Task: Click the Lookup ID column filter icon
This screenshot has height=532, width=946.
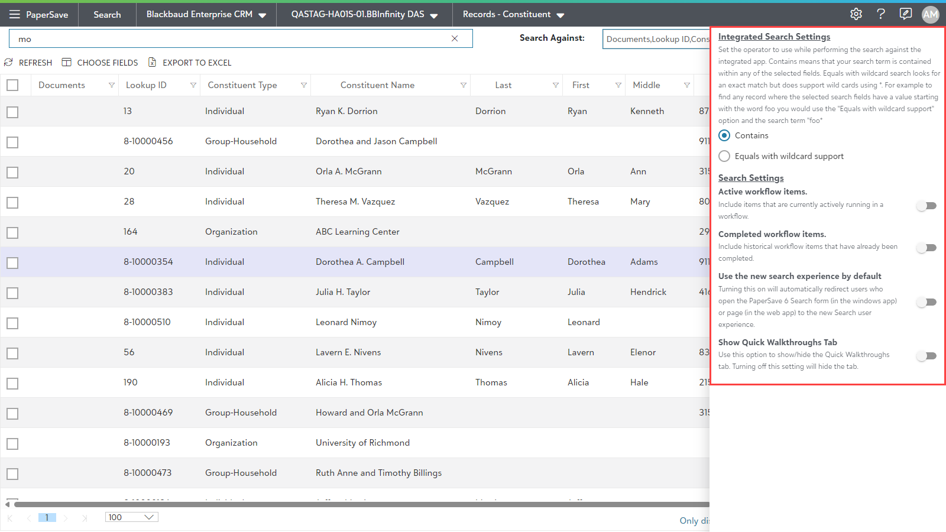Action: coord(193,85)
